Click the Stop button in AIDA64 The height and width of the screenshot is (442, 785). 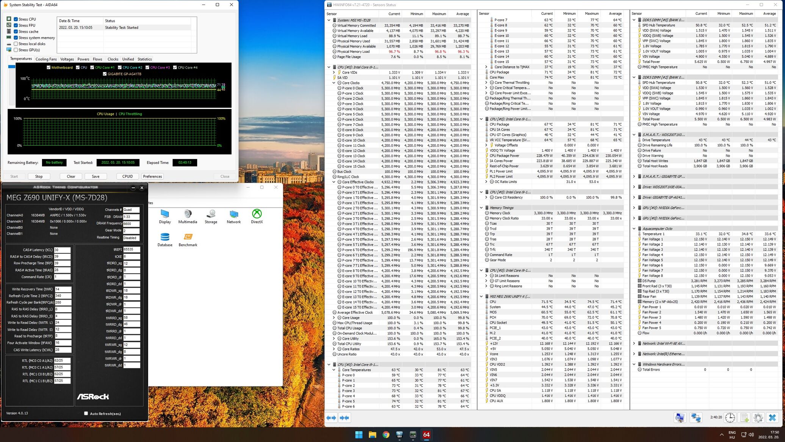[39, 176]
